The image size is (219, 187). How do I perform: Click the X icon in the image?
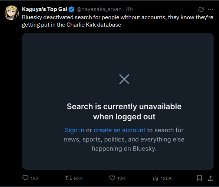124,79
